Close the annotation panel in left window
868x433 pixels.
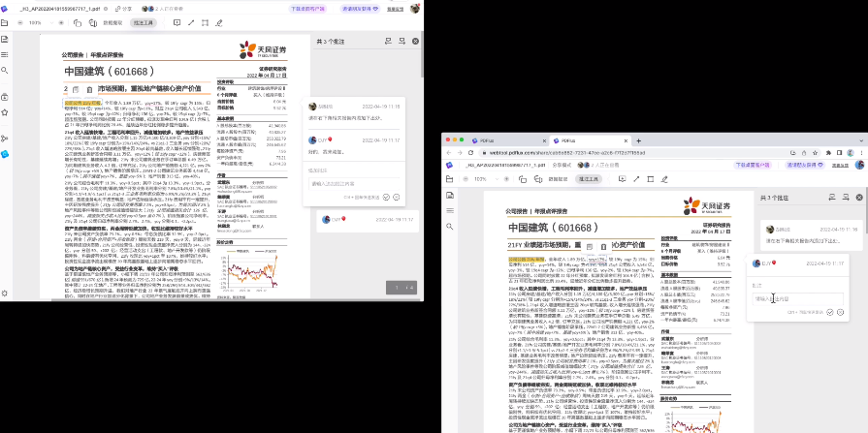pos(415,41)
